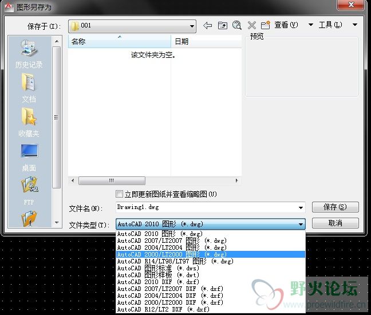The image size is (371, 315).
Task: Select AutoCAD 2007/LT2007 图形 (*.dwg)
Action: click(x=211, y=241)
